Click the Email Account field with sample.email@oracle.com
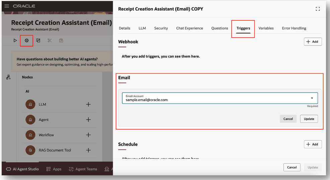The image size is (330, 180). 220,98
